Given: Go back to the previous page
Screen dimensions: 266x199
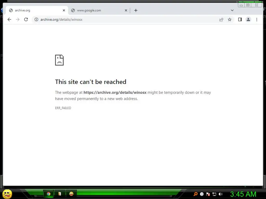Looking at the screenshot, I should click(x=9, y=19).
